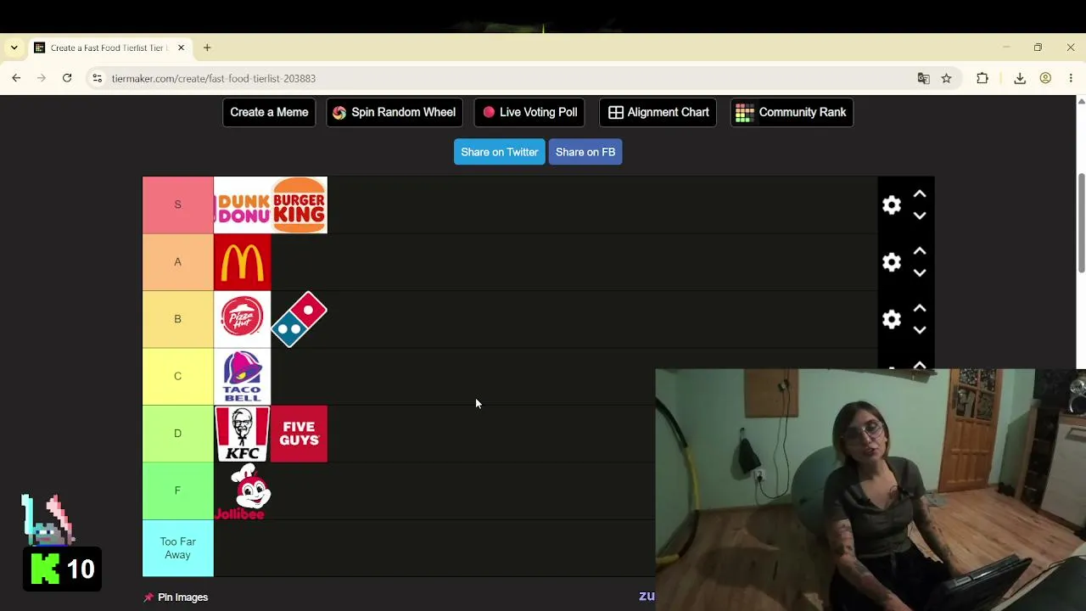Open A tier row settings gear

(x=892, y=262)
